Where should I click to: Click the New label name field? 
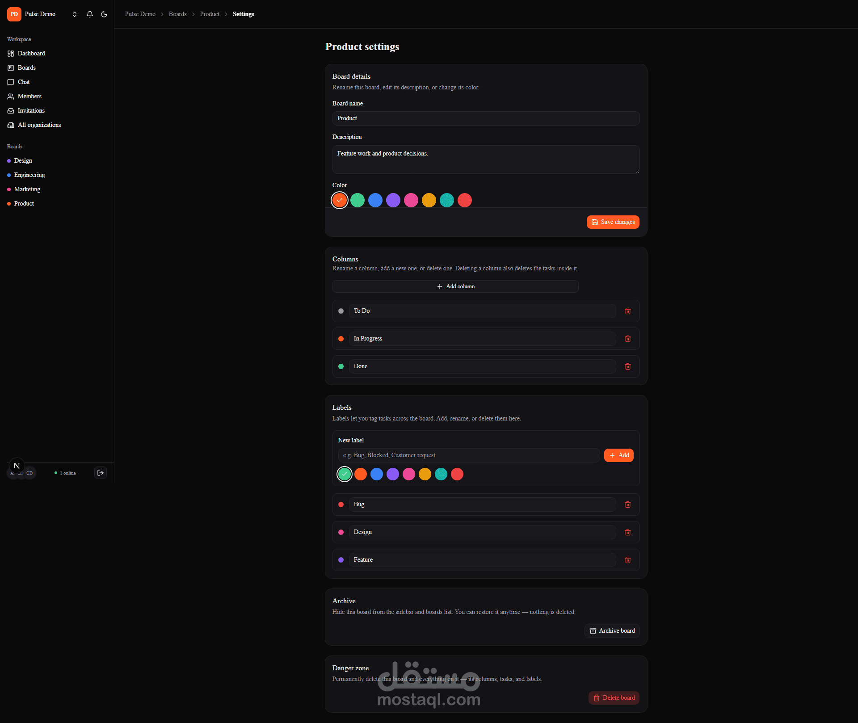[469, 455]
